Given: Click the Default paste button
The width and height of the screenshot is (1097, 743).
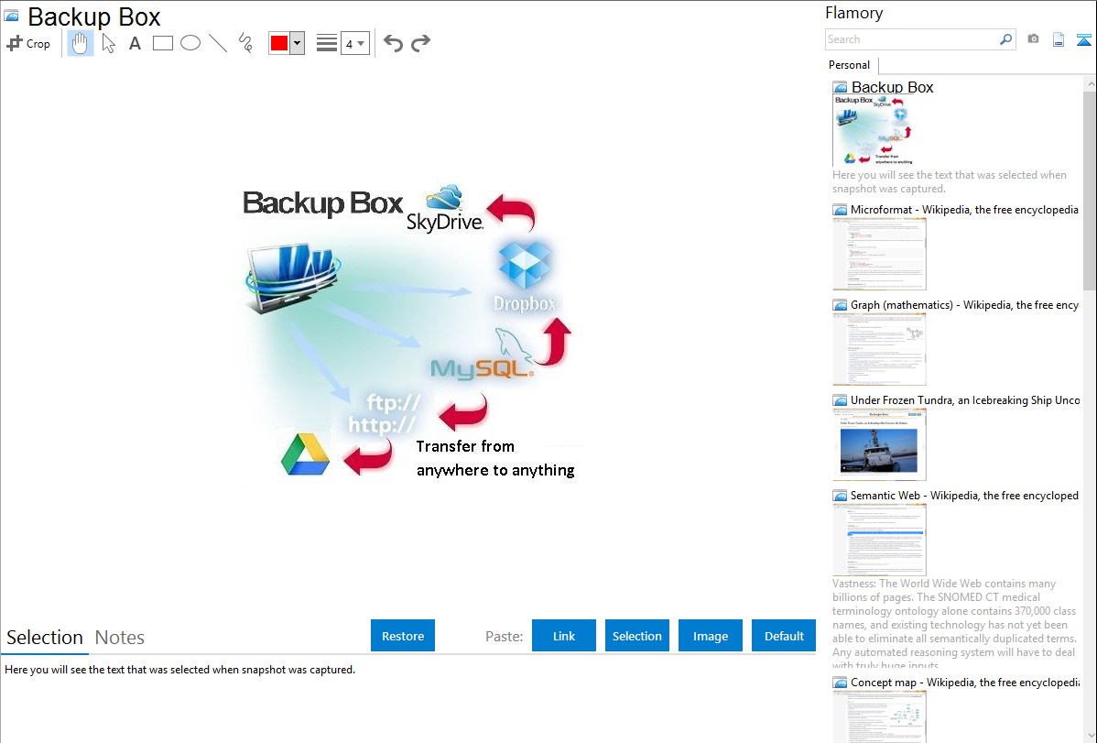Looking at the screenshot, I should click(784, 636).
